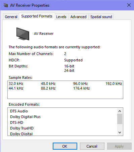Click the Encoded Formats scroll up arrow
Image resolution: width=134 pixels, height=152 pixels.
pos(120,111)
